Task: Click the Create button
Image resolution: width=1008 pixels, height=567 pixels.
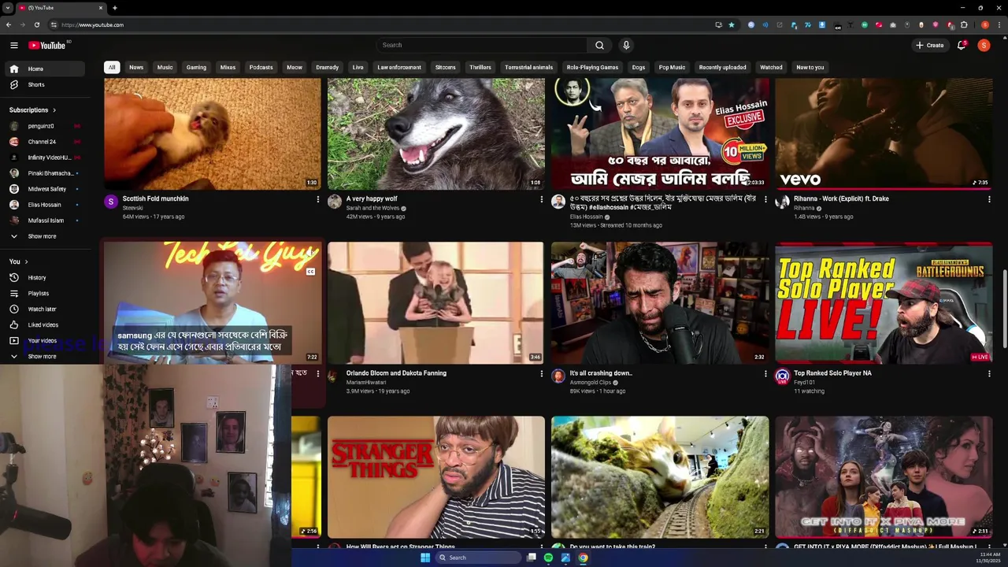Action: point(929,45)
